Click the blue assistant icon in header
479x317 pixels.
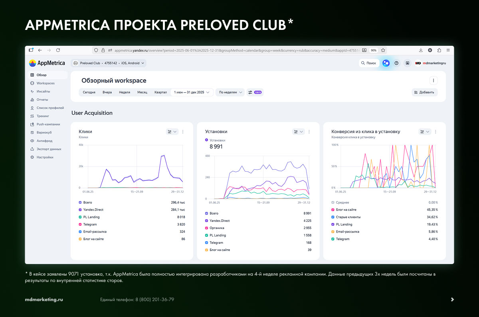(386, 63)
